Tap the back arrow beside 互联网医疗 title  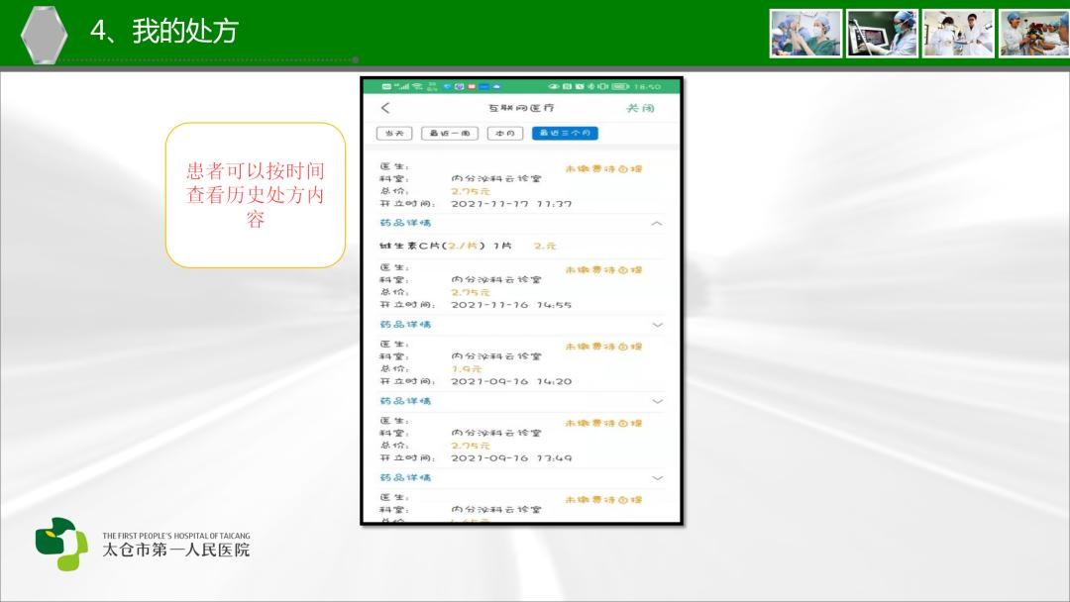pos(385,108)
